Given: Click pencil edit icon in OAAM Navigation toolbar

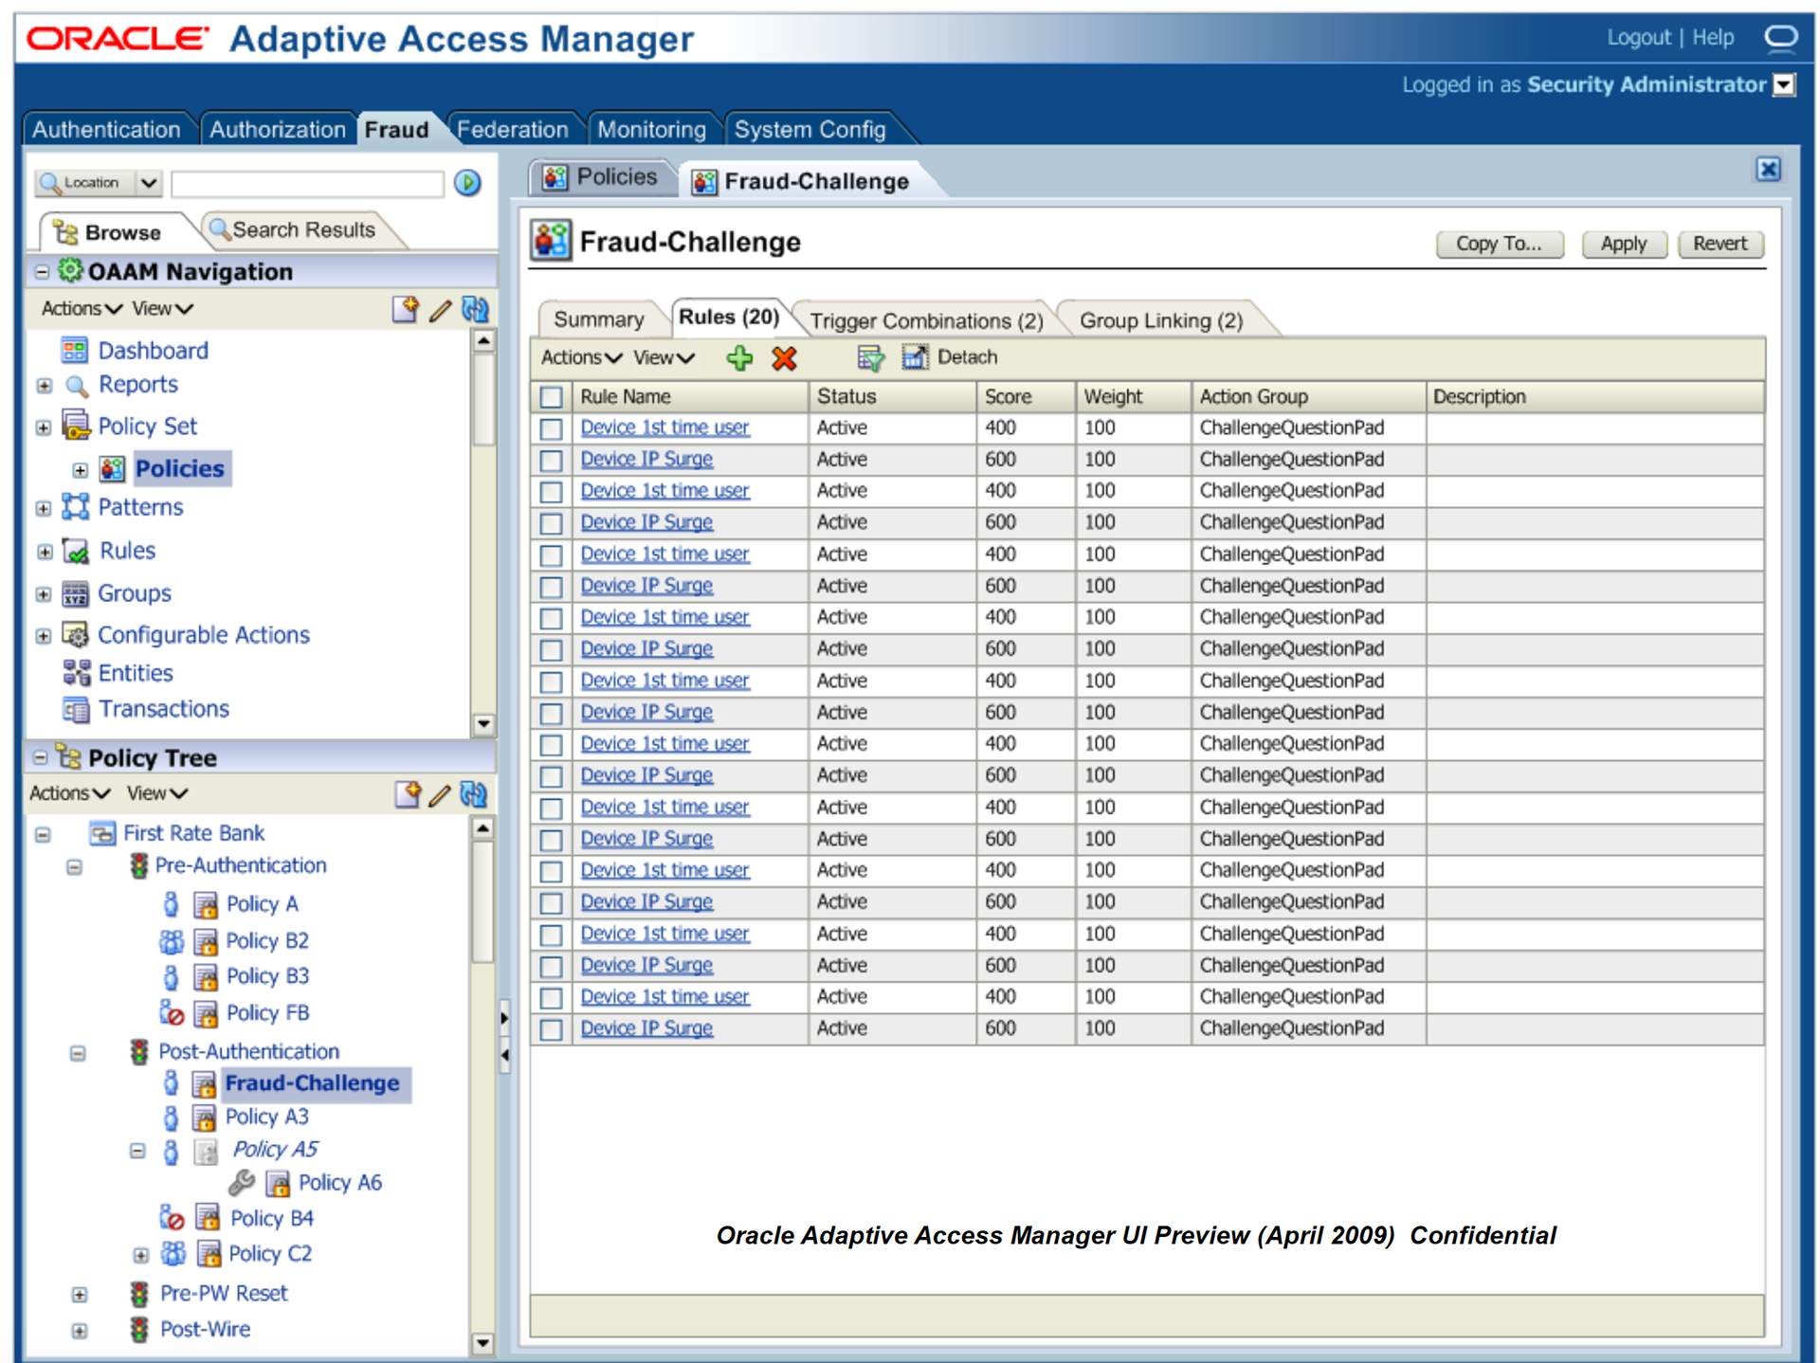Looking at the screenshot, I should point(440,310).
